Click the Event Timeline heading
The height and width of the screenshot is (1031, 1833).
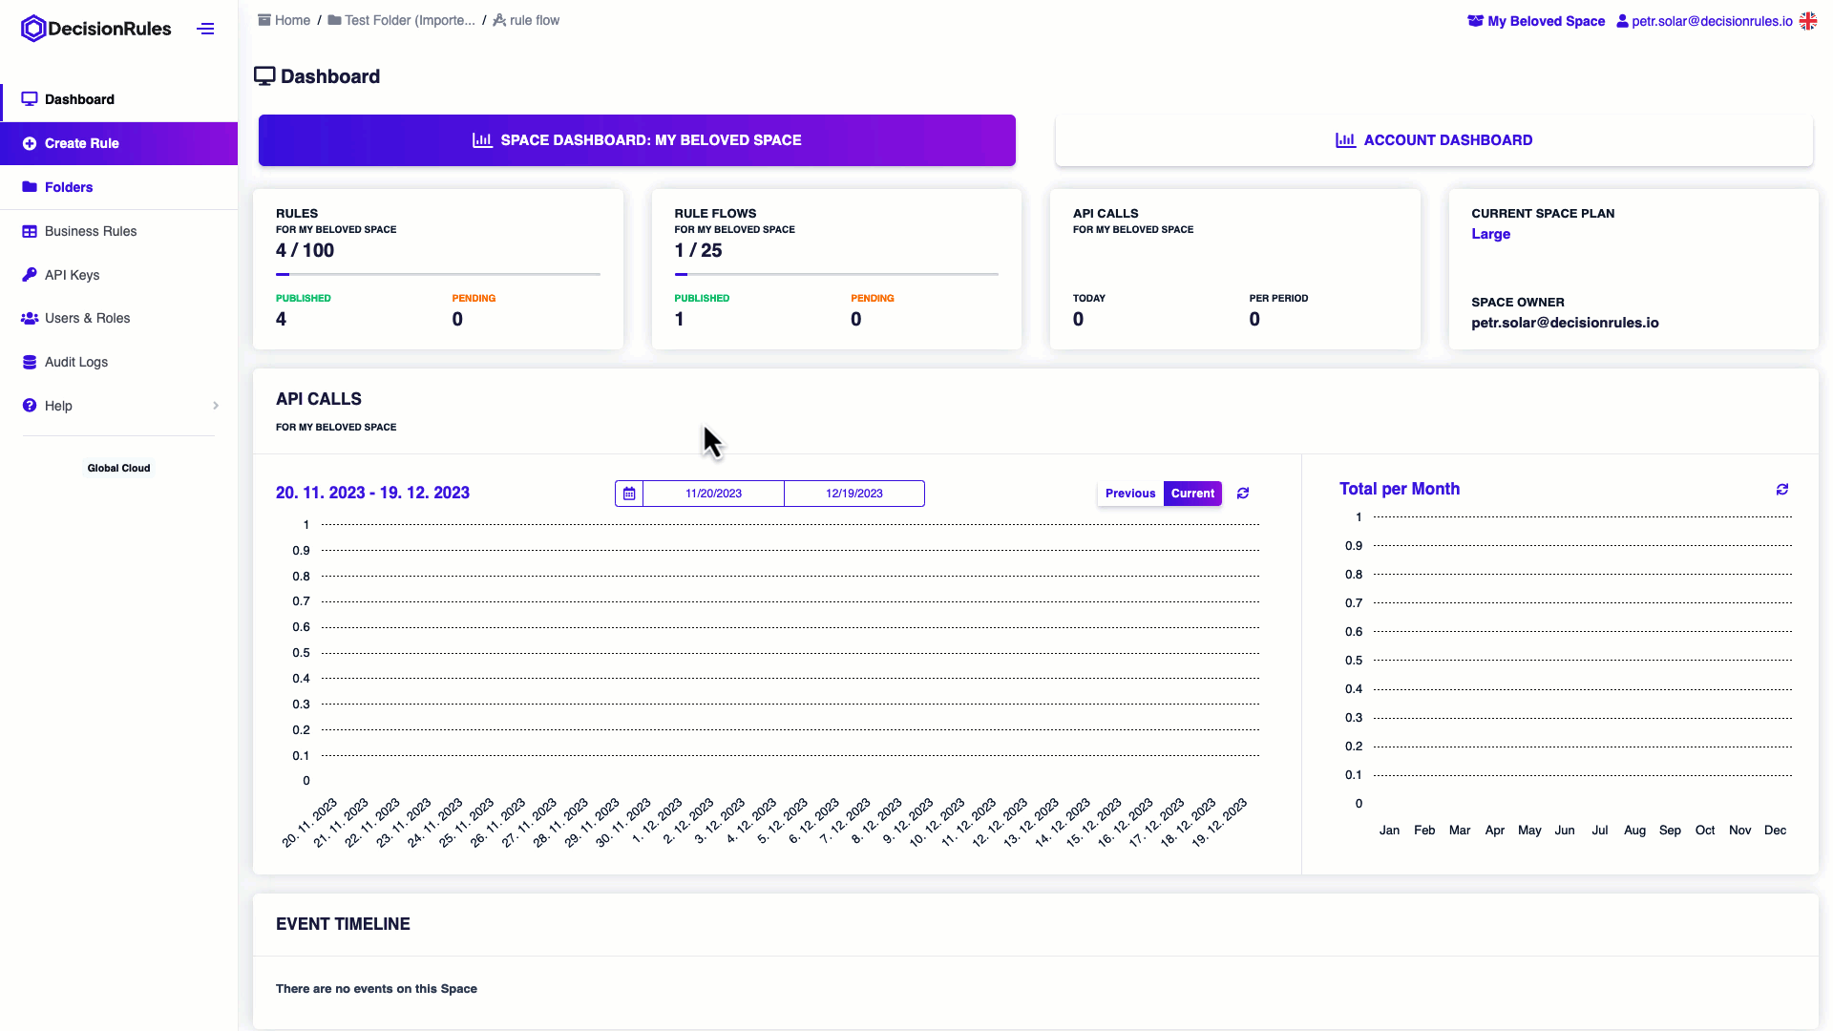(343, 924)
